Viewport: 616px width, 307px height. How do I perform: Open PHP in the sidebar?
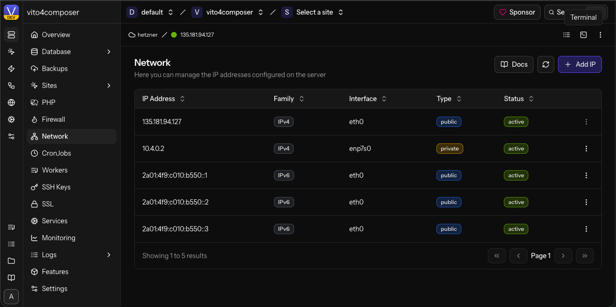coord(72,102)
